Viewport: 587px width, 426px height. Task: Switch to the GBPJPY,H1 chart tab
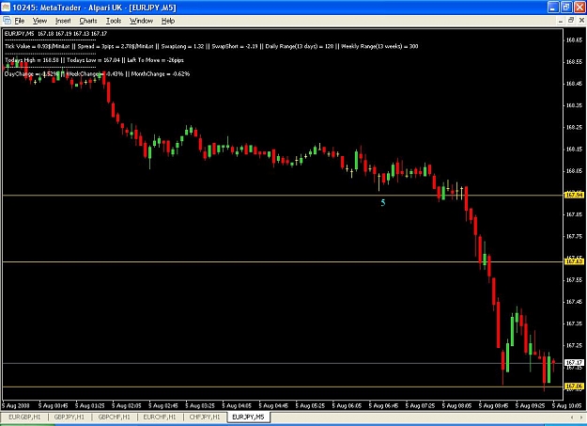click(70, 417)
